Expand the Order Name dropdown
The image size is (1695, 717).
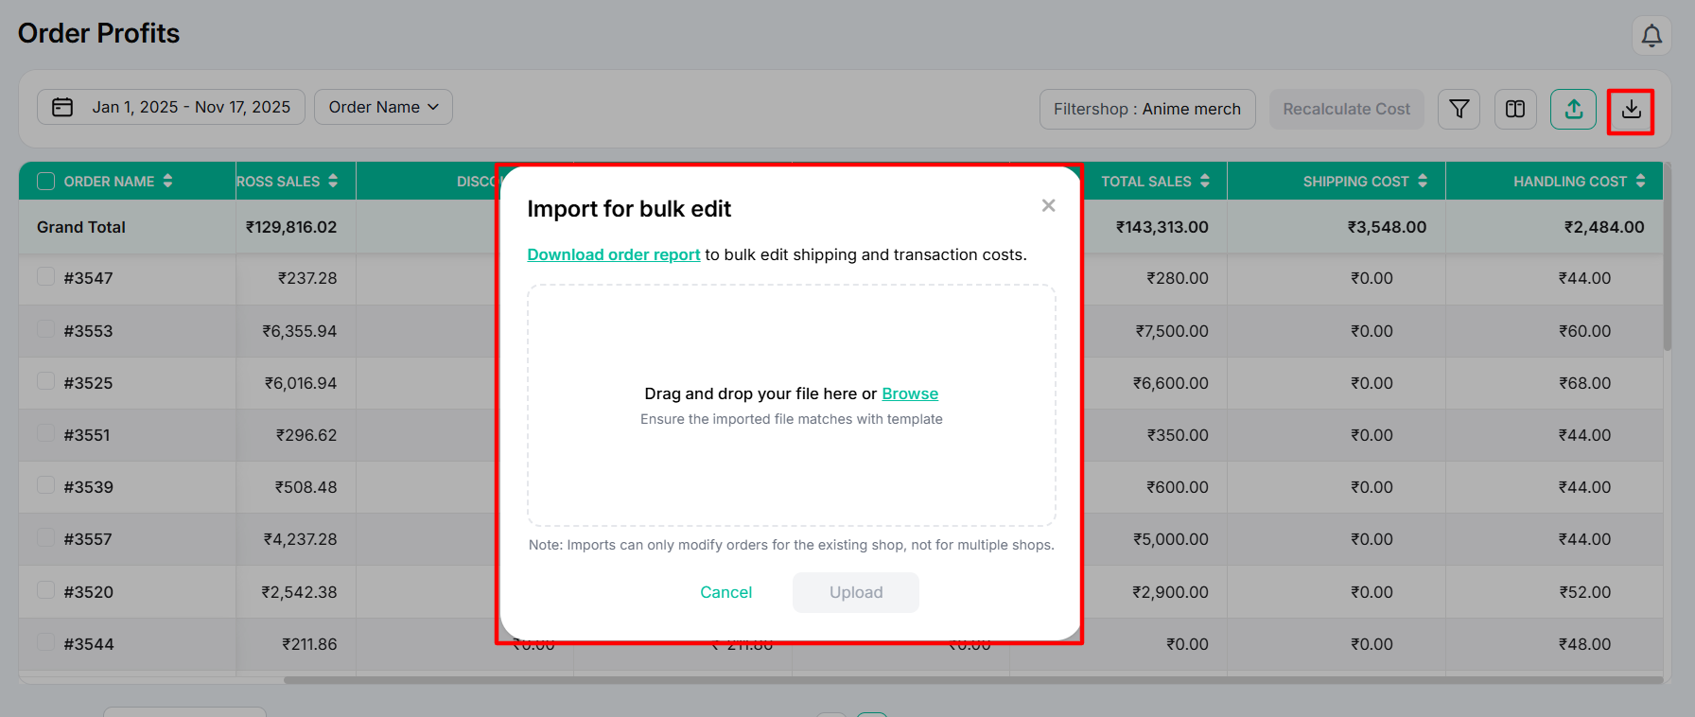click(x=383, y=107)
